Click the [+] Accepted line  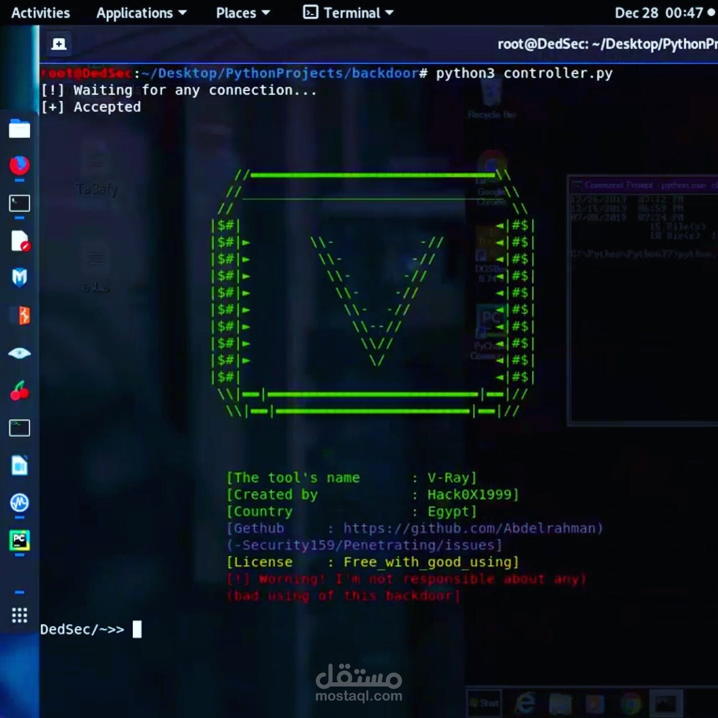tap(91, 107)
